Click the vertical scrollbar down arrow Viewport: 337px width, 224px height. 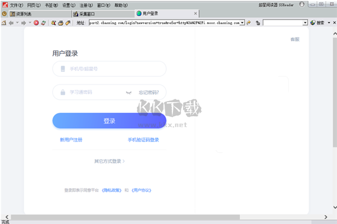pyautogui.click(x=335, y=207)
